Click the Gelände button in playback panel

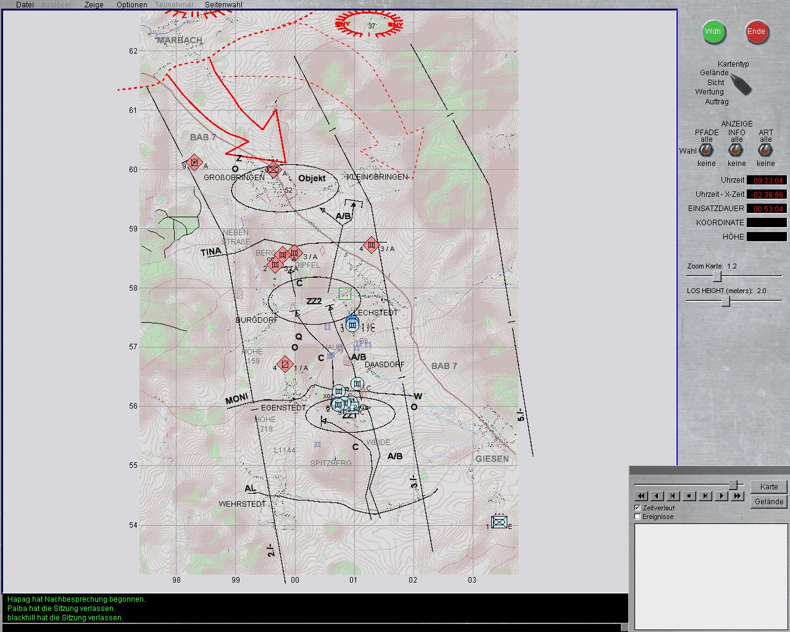[x=769, y=502]
